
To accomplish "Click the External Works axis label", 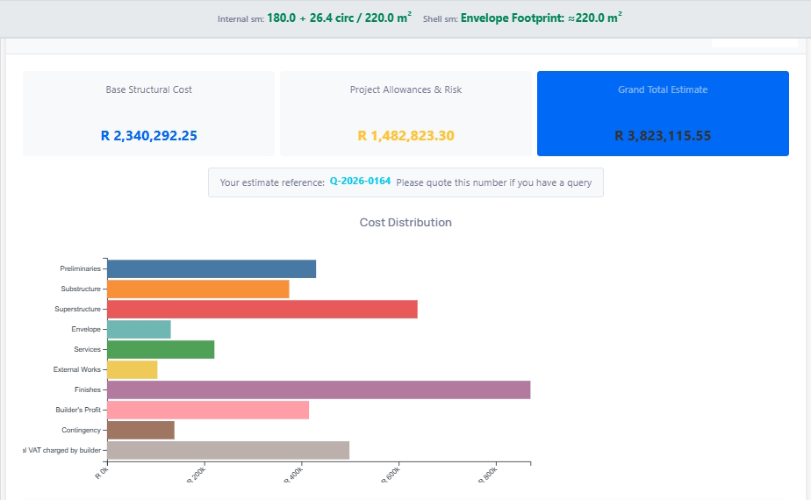I will pos(76,369).
